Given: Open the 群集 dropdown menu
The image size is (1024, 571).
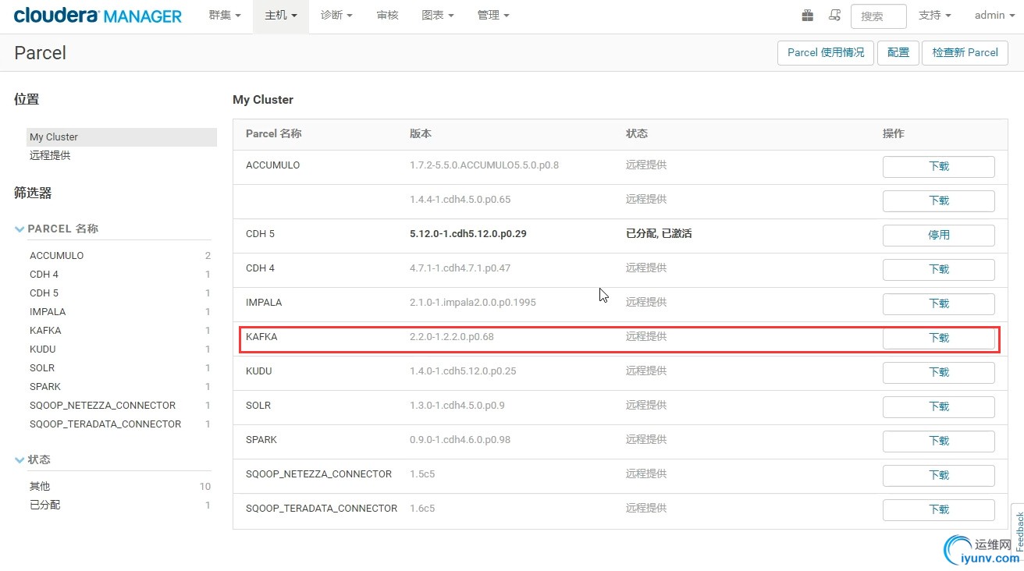Looking at the screenshot, I should 225,16.
